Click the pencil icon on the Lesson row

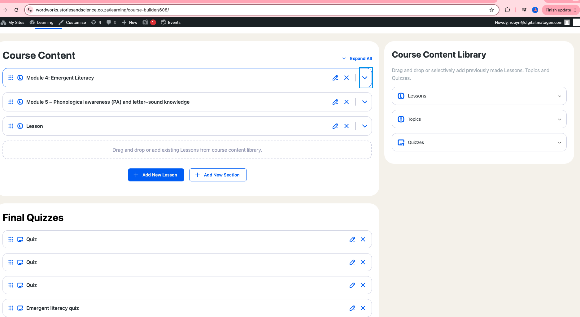335,126
